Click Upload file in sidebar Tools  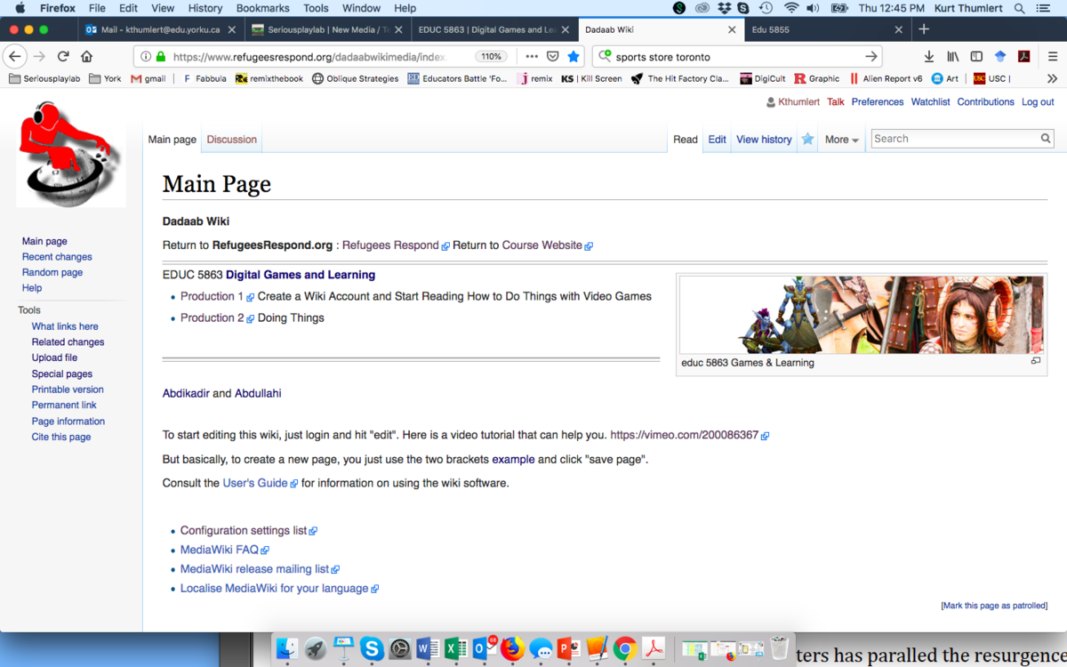54,358
